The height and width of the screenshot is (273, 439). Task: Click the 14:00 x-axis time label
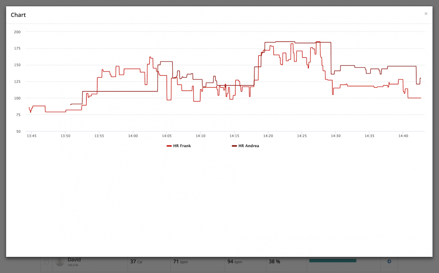click(x=133, y=136)
